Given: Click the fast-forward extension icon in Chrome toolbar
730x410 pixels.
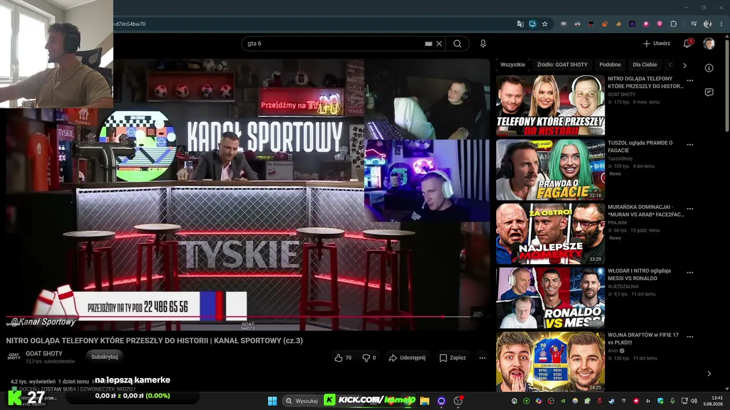Looking at the screenshot, I should click(x=563, y=24).
